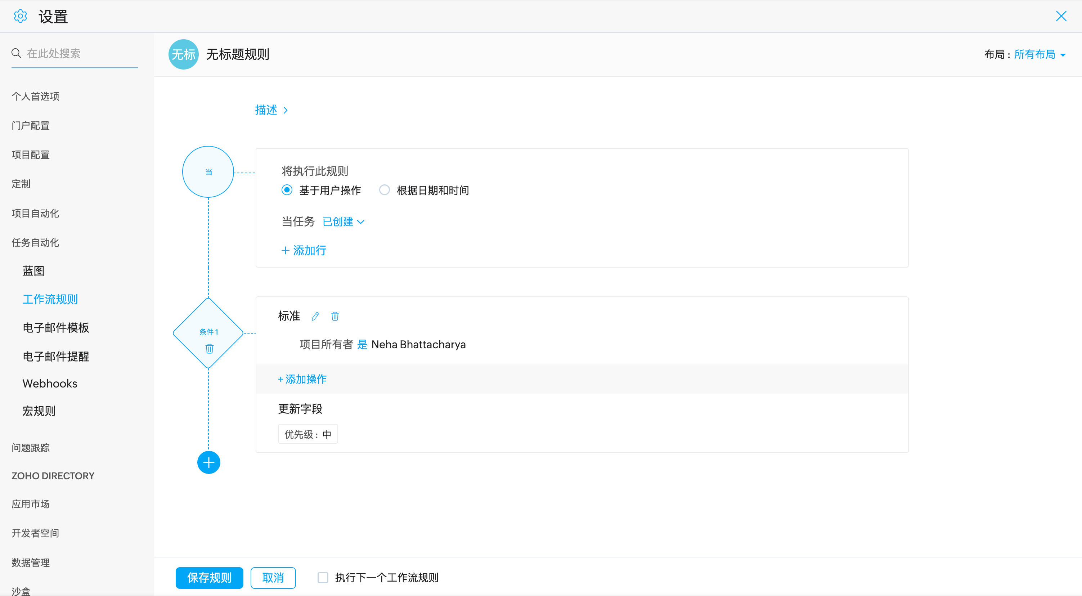
Task: Enable 执行下一个工作流规则 checkbox
Action: coord(323,578)
